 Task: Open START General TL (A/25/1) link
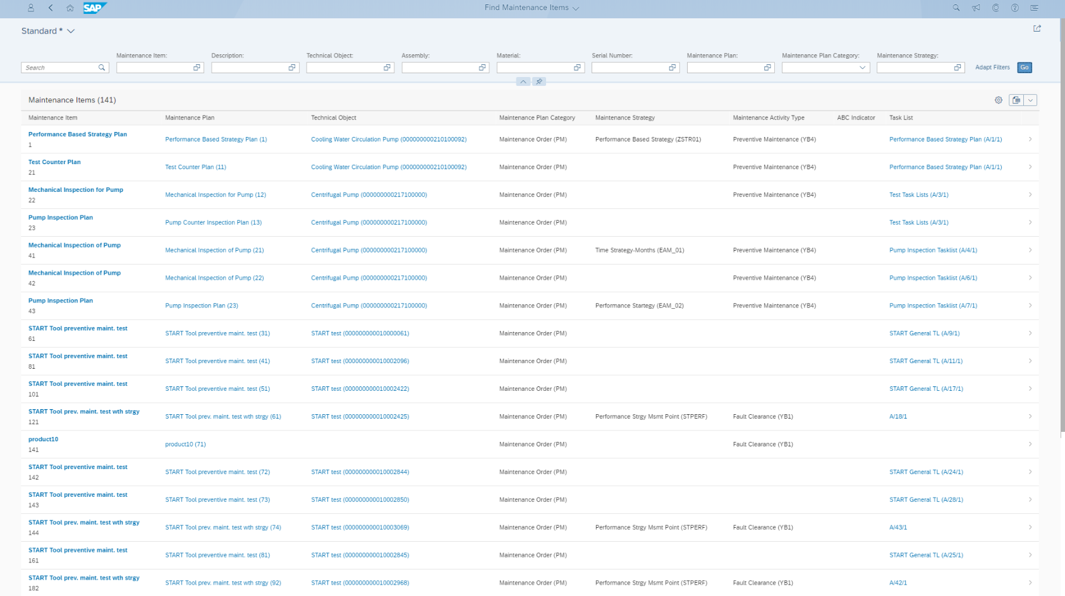click(x=926, y=556)
